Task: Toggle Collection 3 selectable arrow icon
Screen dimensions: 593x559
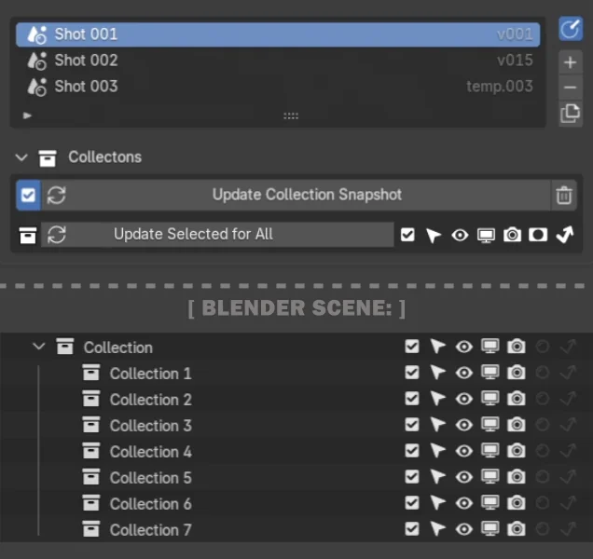Action: click(x=437, y=425)
